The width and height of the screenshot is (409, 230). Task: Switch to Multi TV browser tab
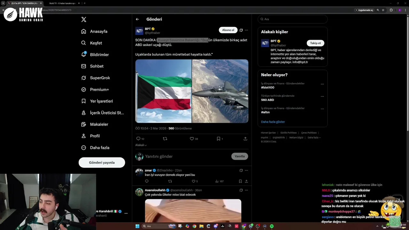tap(63, 3)
